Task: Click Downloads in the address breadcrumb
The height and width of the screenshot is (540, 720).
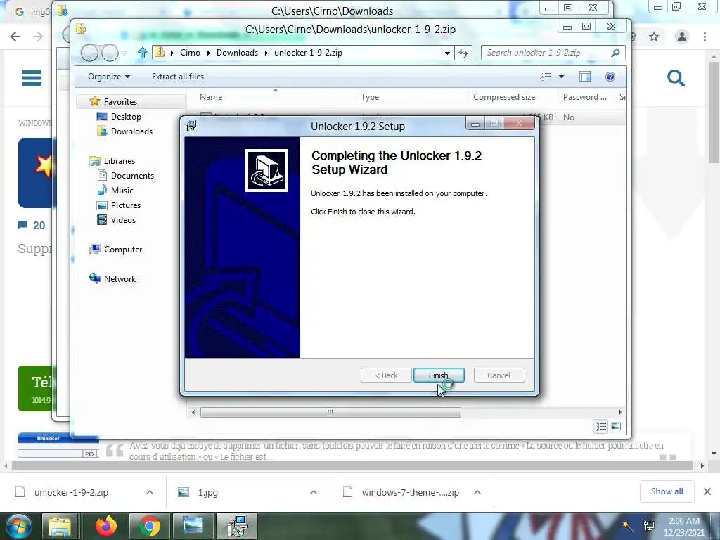Action: pyautogui.click(x=237, y=53)
